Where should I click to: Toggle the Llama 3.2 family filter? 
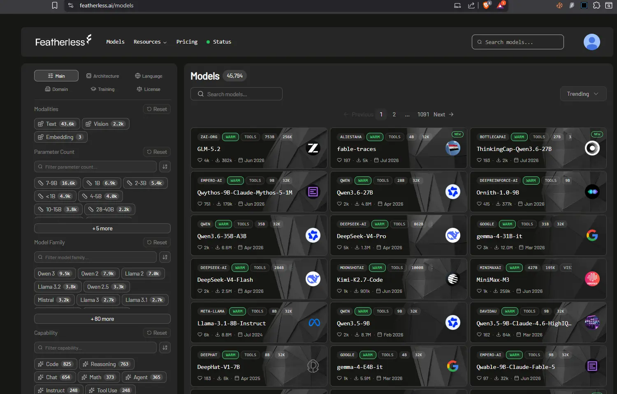point(58,287)
